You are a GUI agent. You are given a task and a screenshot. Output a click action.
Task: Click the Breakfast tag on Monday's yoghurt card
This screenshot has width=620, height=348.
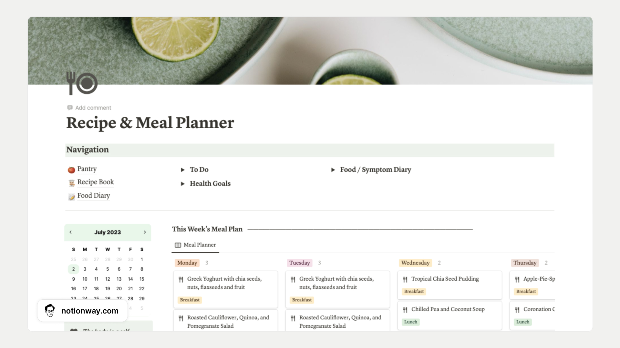[190, 300]
